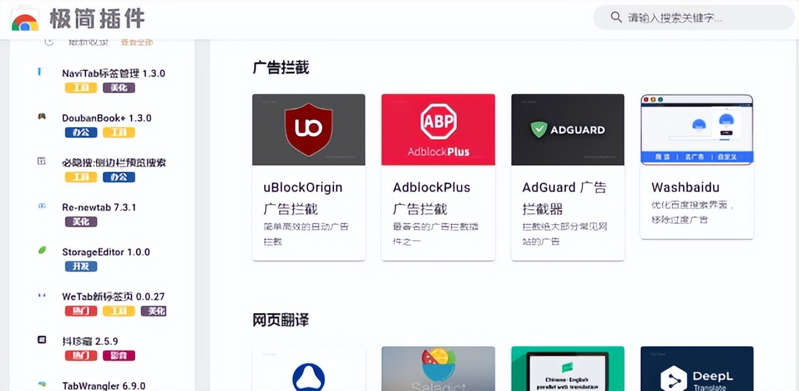The image size is (799, 391).
Task: Select the 工具 tag under NaviTab标签管理
Action: coord(80,87)
